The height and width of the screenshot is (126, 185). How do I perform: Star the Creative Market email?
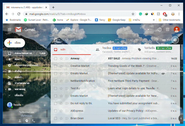click(61, 66)
